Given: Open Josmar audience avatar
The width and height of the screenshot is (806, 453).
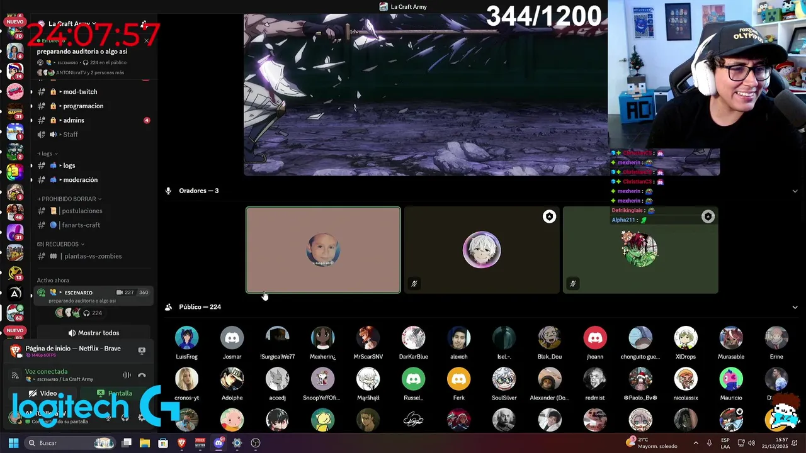Looking at the screenshot, I should tap(232, 338).
